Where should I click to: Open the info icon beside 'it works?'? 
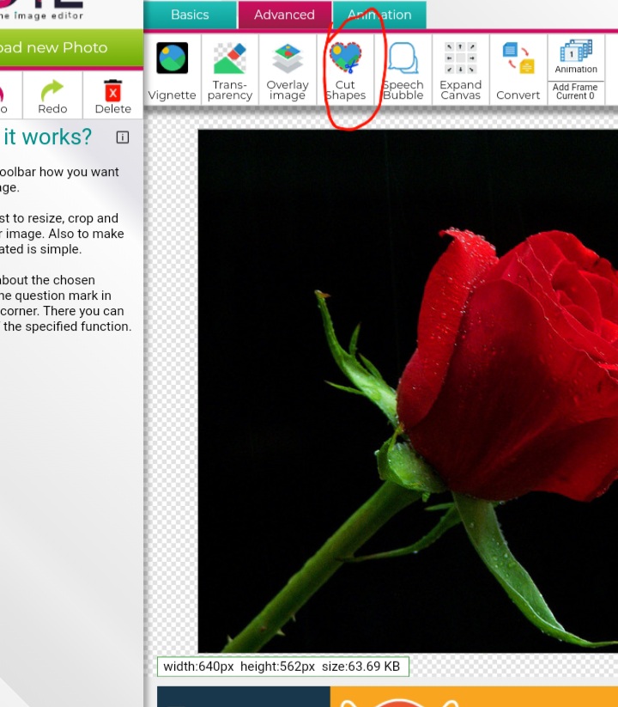(x=123, y=137)
